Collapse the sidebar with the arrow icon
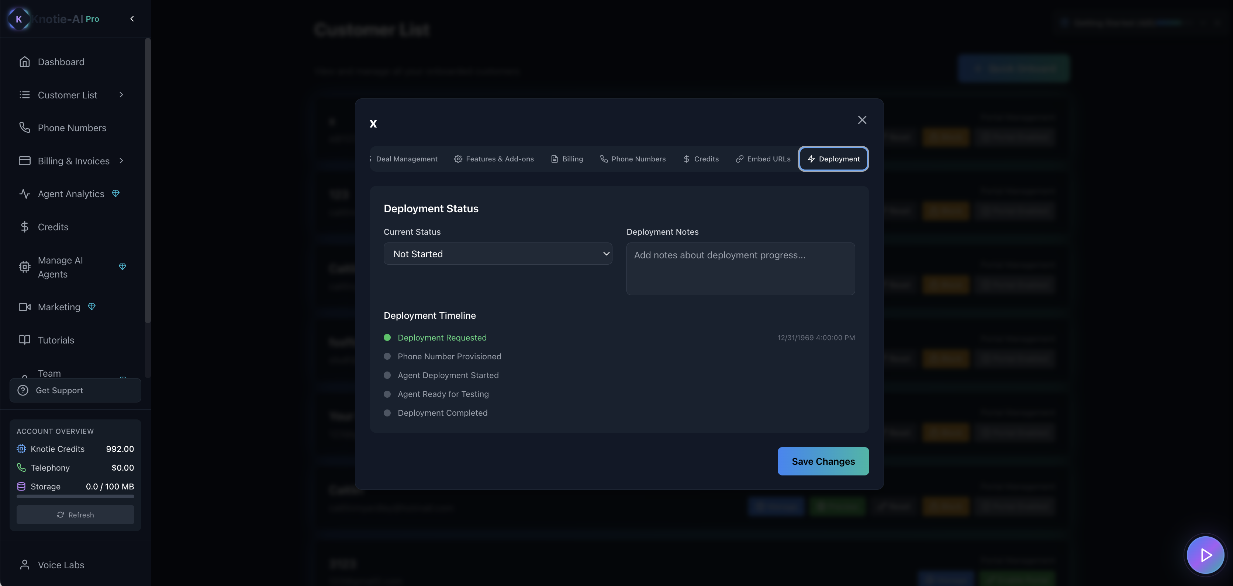 point(132,19)
